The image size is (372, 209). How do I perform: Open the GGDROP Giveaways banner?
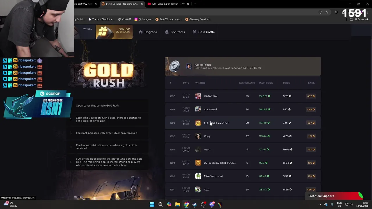click(114, 32)
